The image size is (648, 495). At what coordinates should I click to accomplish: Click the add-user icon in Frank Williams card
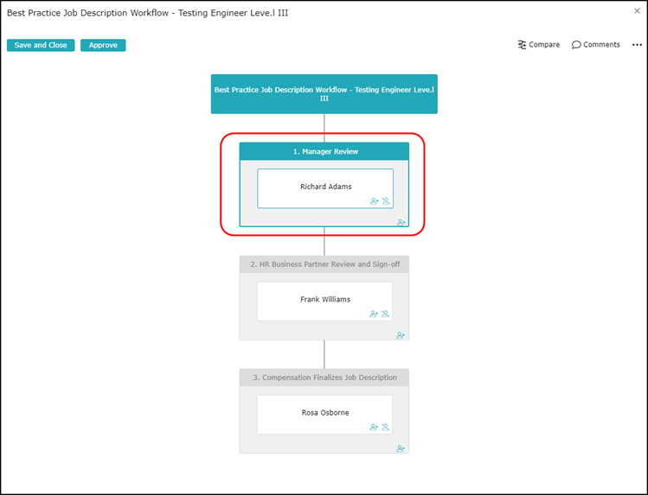coord(374,314)
